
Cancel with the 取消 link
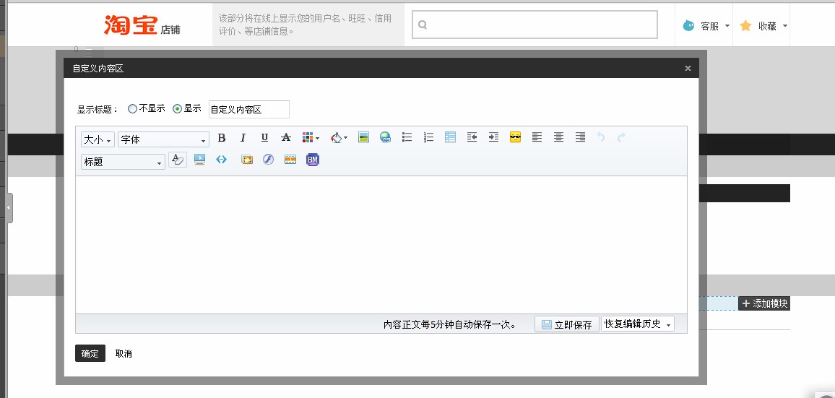point(124,354)
